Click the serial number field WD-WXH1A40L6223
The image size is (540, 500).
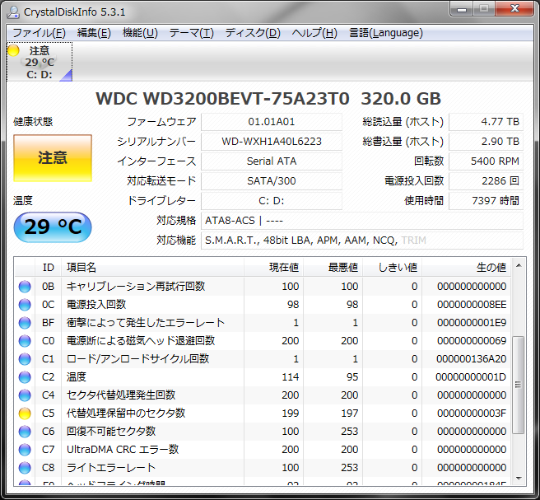(x=272, y=142)
